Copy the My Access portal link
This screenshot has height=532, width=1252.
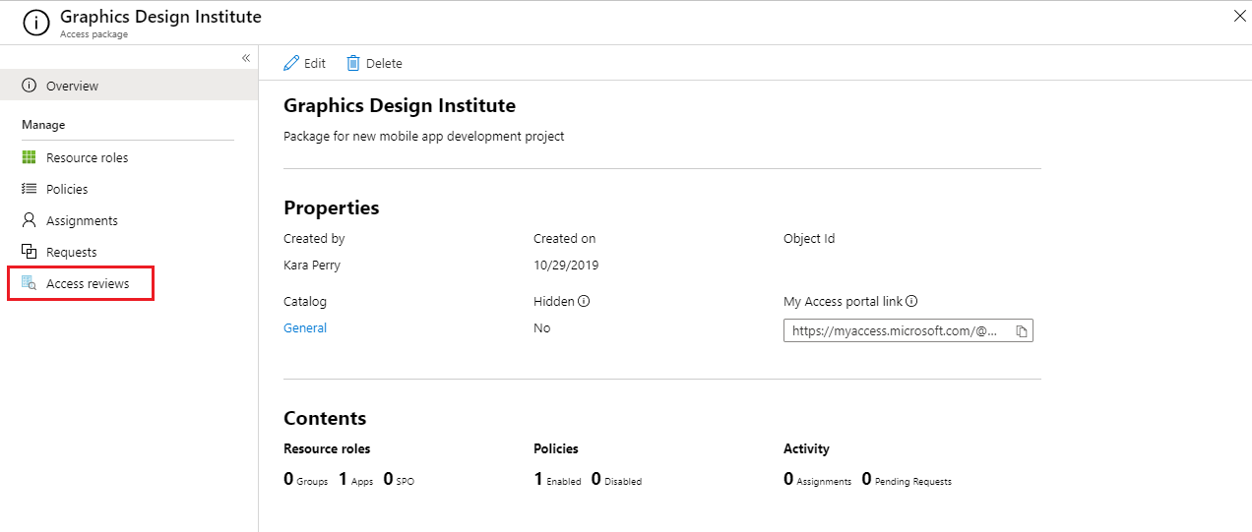click(x=1022, y=331)
